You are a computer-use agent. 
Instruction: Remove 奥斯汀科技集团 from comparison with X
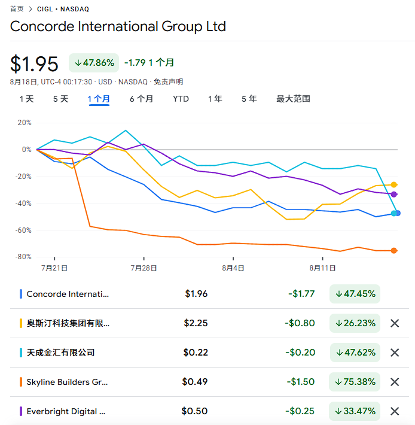click(x=395, y=323)
